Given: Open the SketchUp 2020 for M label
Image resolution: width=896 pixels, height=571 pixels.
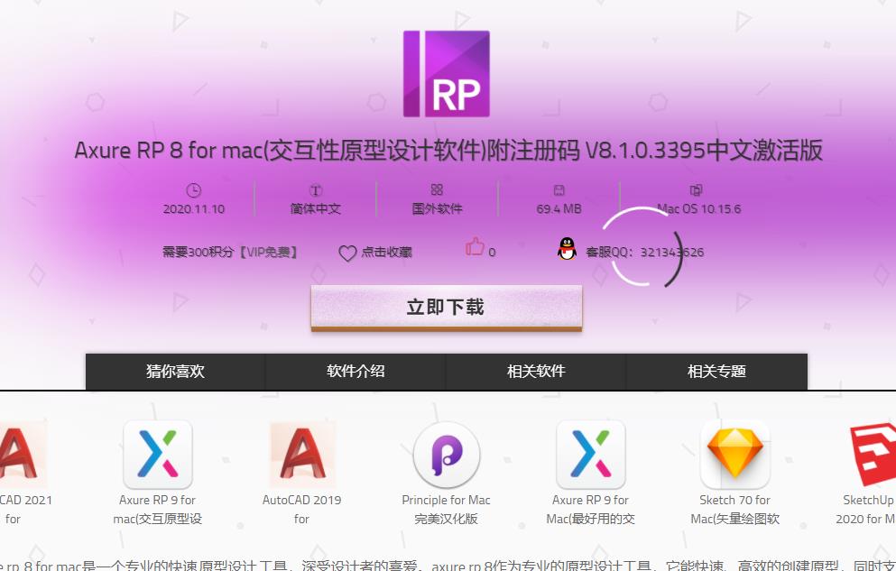Looking at the screenshot, I should (866, 510).
